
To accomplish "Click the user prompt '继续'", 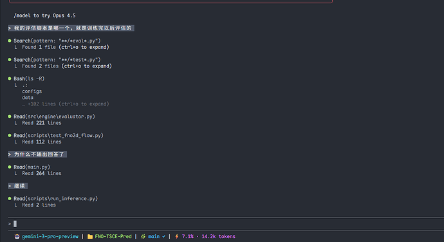I will pyautogui.click(x=17, y=186).
